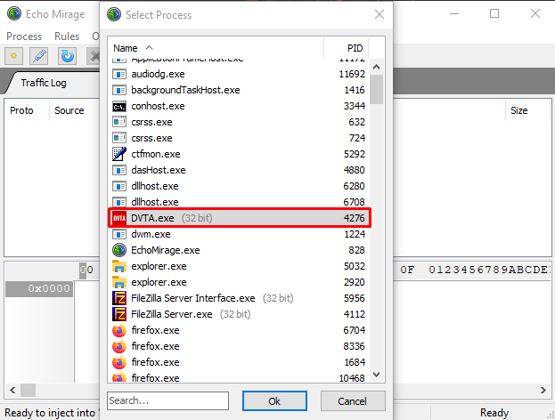This screenshot has width=555, height=420.
Task: Click the firefox.exe icon for PID 1684
Action: tap(119, 362)
